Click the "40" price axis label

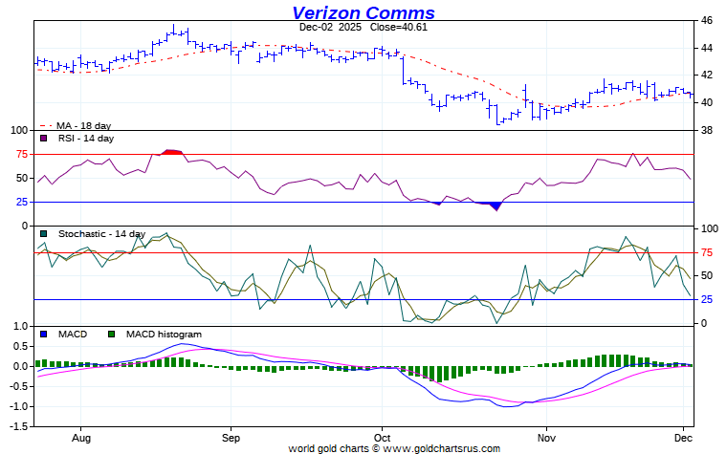click(707, 102)
